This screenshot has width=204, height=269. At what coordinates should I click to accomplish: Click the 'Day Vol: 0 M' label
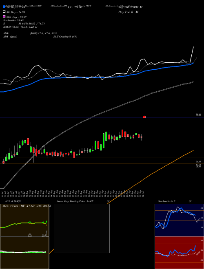[128, 12]
